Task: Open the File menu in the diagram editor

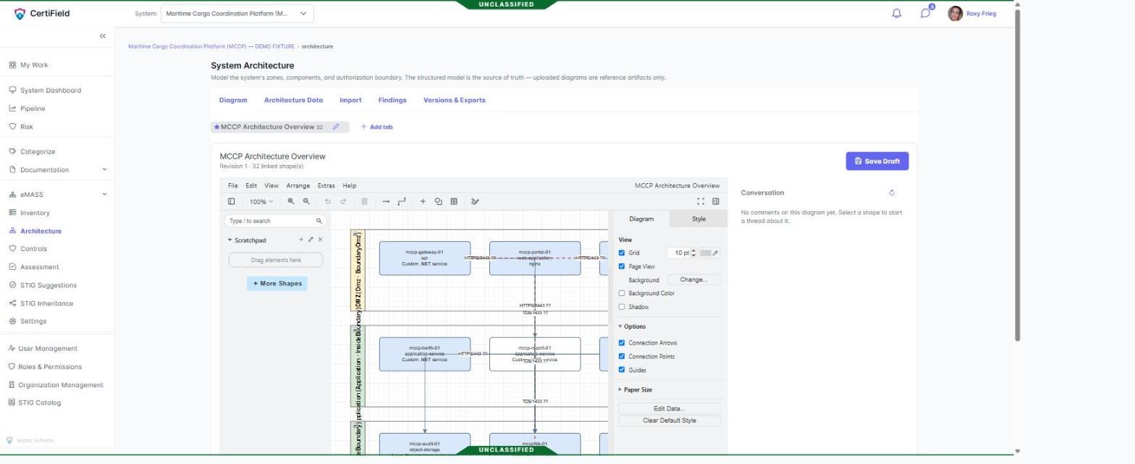Action: coord(233,185)
